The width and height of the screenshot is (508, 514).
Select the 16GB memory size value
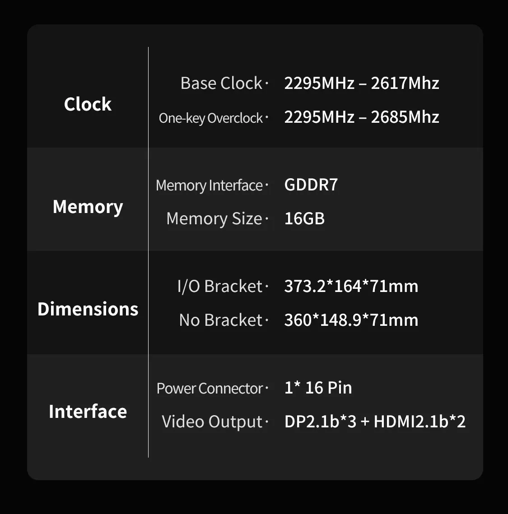[304, 219]
